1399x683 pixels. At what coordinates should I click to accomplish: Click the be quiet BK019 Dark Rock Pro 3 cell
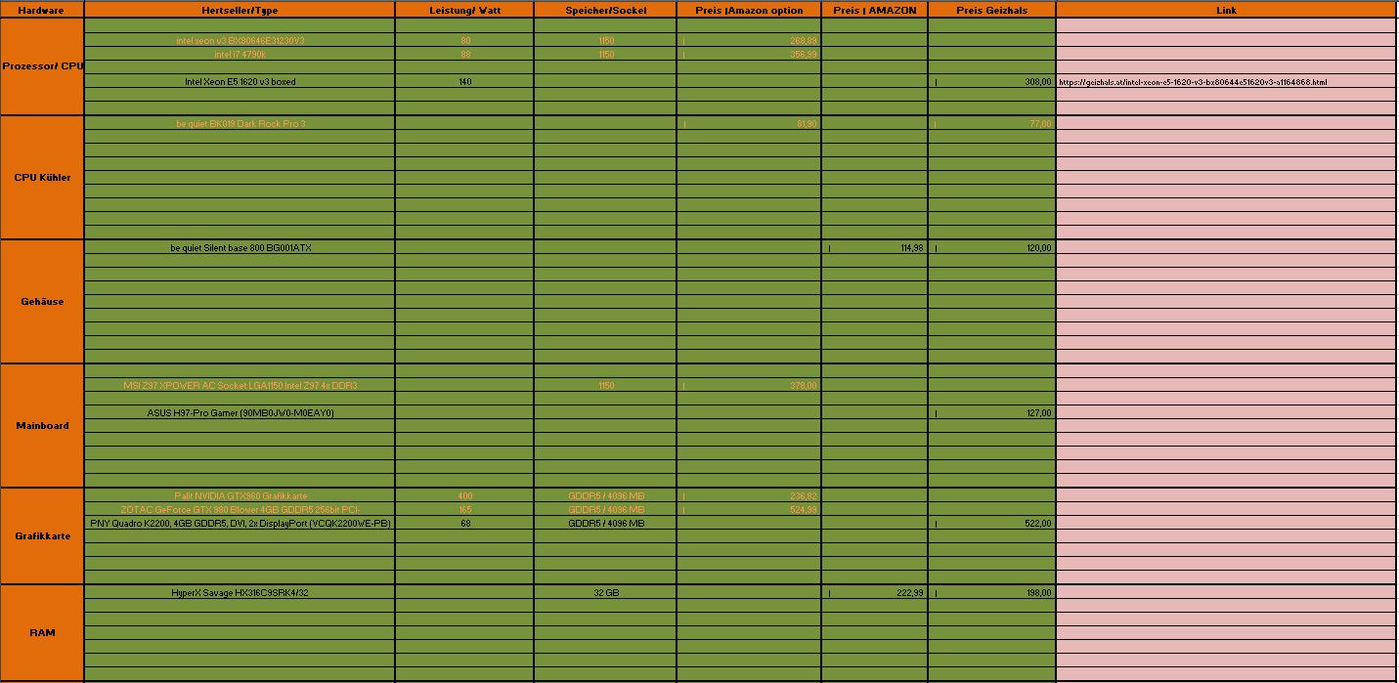coord(240,124)
